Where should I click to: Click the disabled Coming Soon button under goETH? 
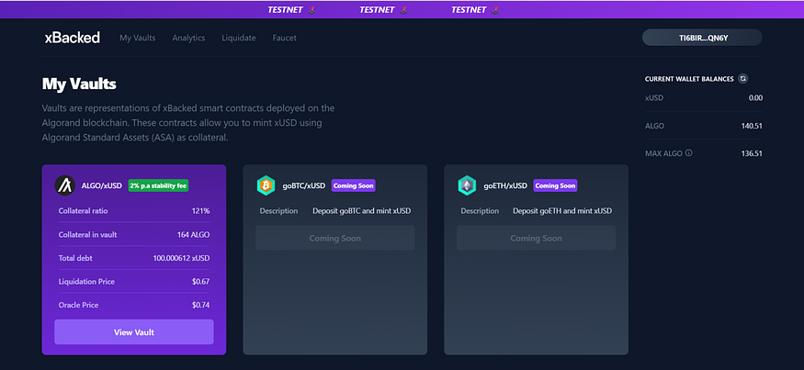pos(536,239)
